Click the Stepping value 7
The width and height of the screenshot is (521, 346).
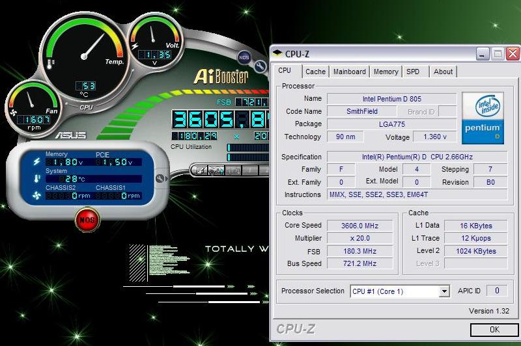click(490, 169)
